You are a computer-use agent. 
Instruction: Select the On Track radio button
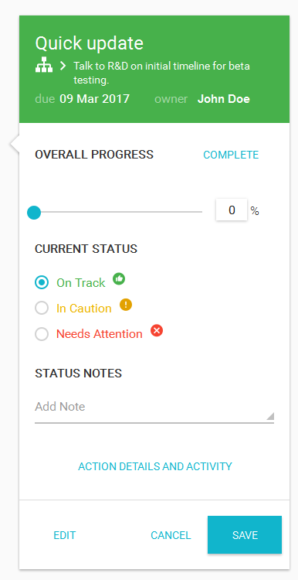pyautogui.click(x=42, y=282)
